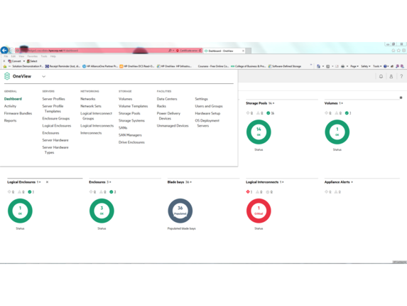
Task: Switch to Dashboard - OneView browser tab
Action: 224,51
